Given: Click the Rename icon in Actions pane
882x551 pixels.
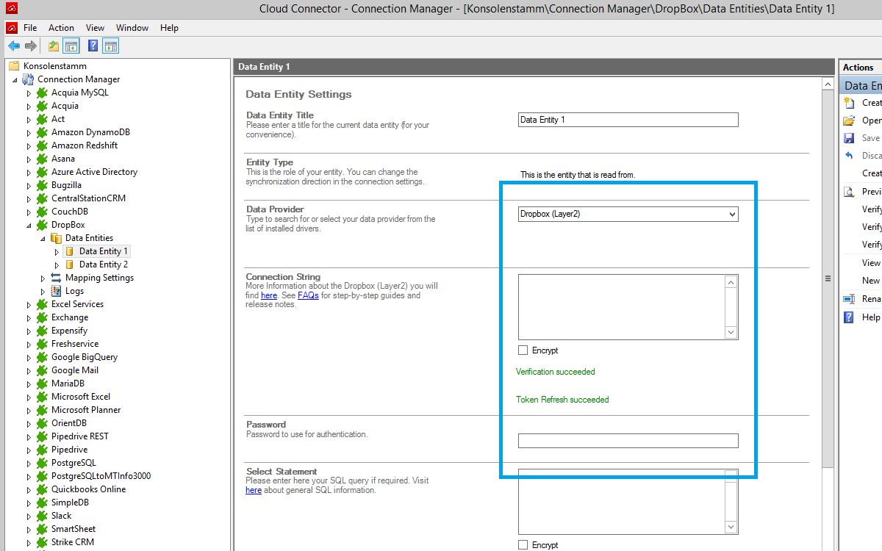Looking at the screenshot, I should tap(849, 299).
